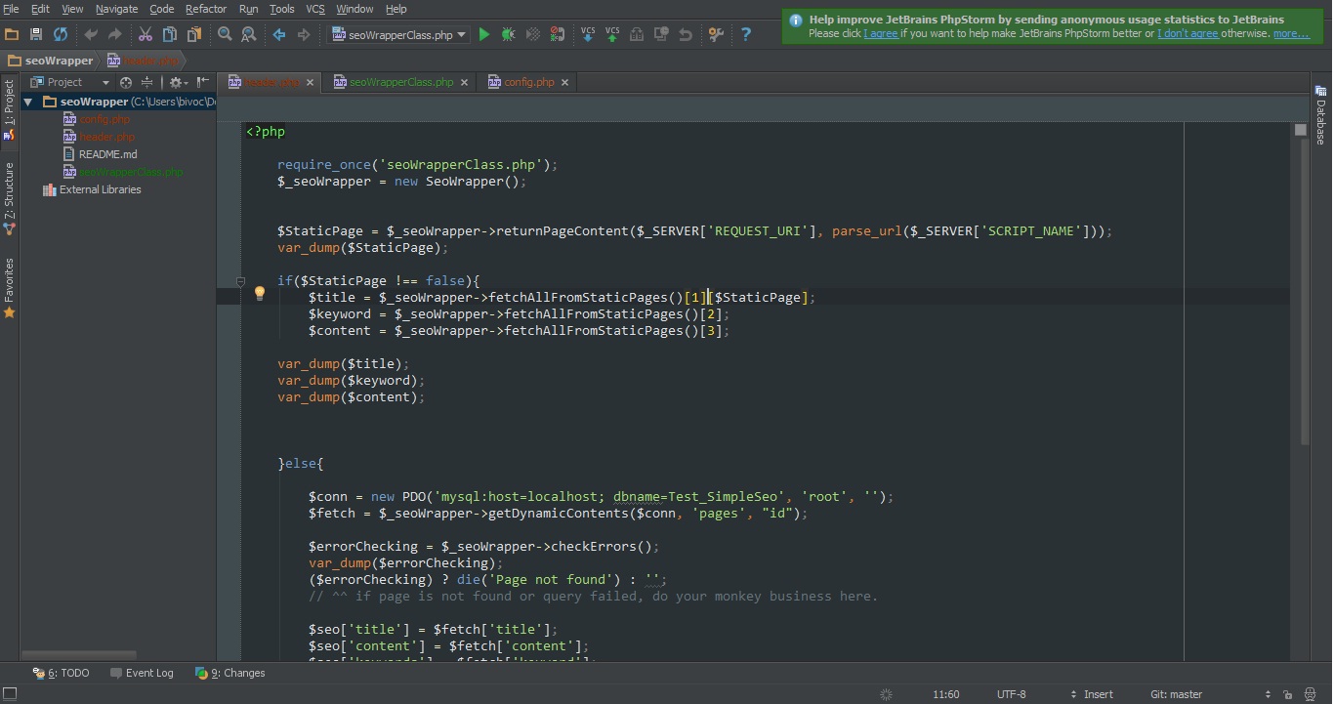Open the run configuration dropdown seoWrapperClass.php
Image resolution: width=1334 pixels, height=704 pixels.
[x=398, y=34]
